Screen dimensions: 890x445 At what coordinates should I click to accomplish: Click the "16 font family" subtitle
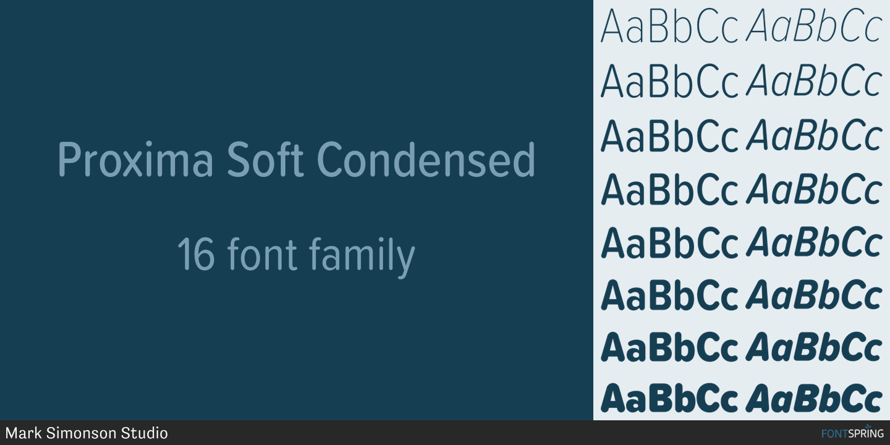tap(296, 255)
